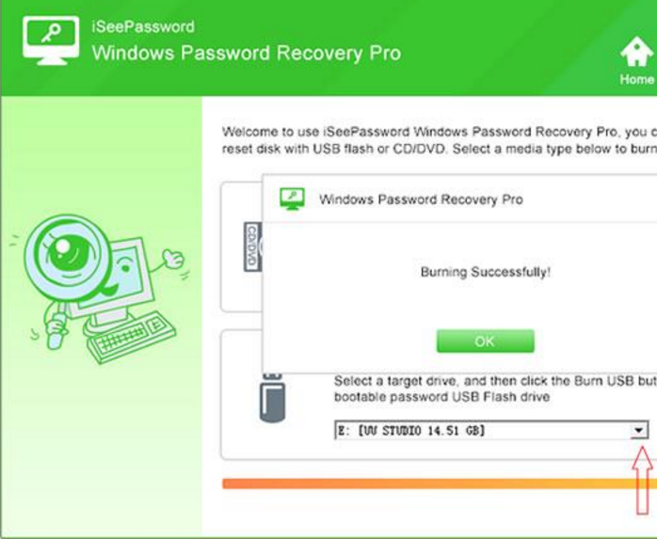Confirm the dialog with the OK button

click(x=485, y=341)
